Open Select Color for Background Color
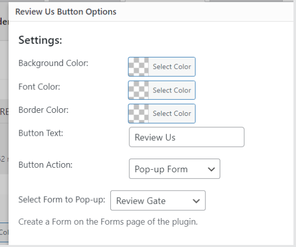This screenshot has width=296, height=247. click(172, 67)
